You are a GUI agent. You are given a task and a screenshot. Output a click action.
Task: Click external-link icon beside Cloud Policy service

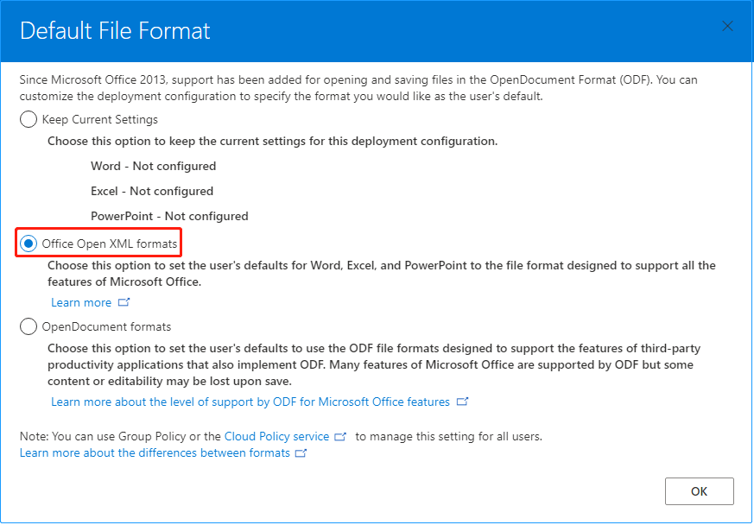coord(340,437)
